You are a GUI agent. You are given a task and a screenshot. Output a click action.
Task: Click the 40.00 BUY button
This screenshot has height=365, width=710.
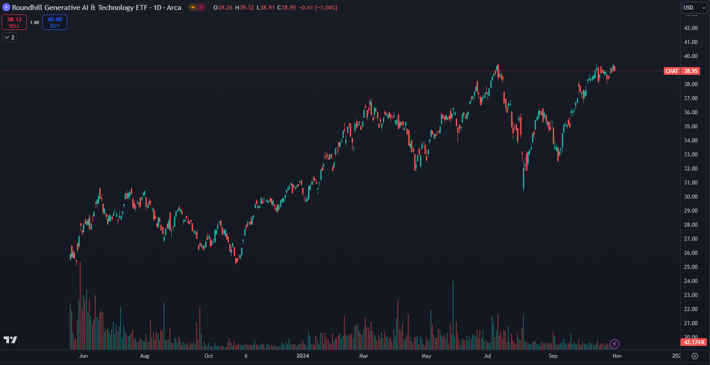(55, 22)
